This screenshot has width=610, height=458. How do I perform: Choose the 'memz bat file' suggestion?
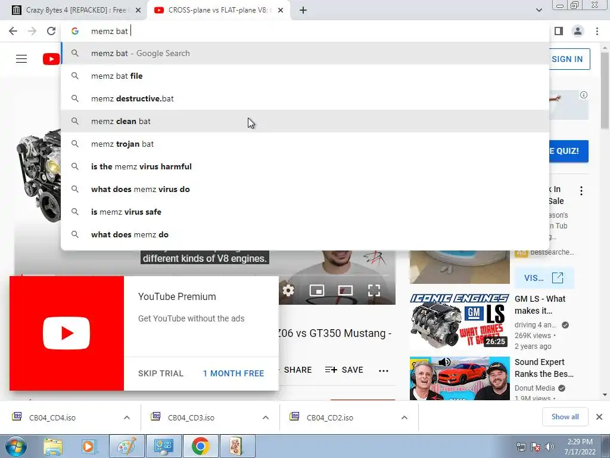click(306, 76)
